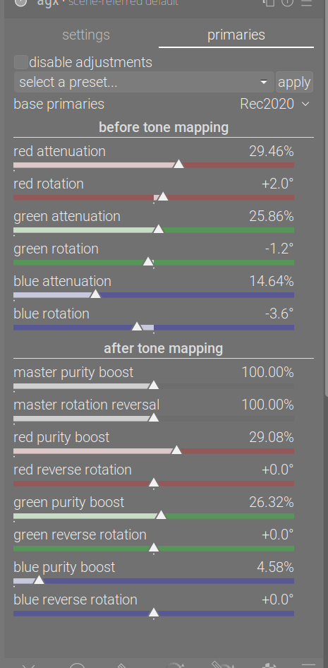This screenshot has height=668, width=328.
Task: Choose the raster mask checkered icon
Action: 269,665
